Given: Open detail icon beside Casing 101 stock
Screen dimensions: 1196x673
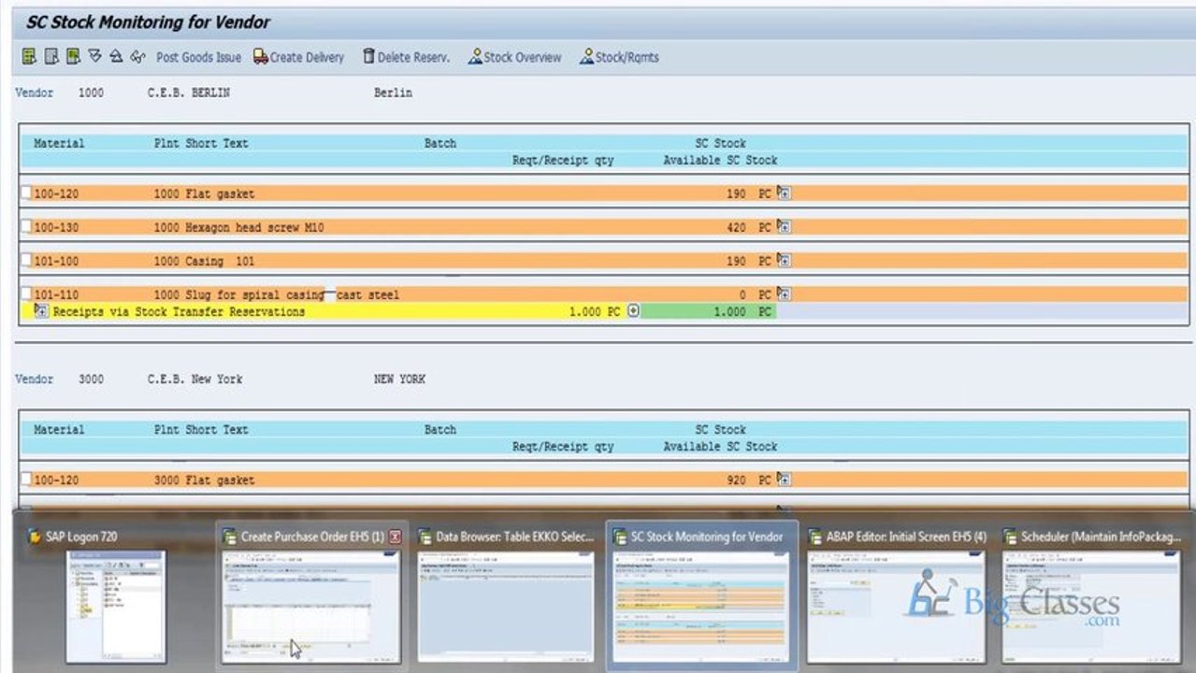Looking at the screenshot, I should click(784, 260).
